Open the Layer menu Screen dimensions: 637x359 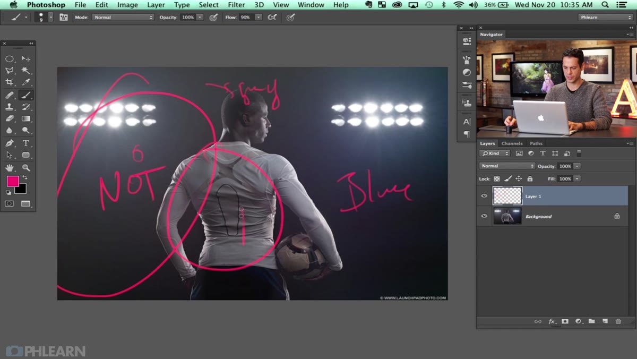pyautogui.click(x=156, y=5)
